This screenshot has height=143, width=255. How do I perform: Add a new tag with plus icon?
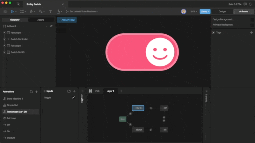point(251,32)
